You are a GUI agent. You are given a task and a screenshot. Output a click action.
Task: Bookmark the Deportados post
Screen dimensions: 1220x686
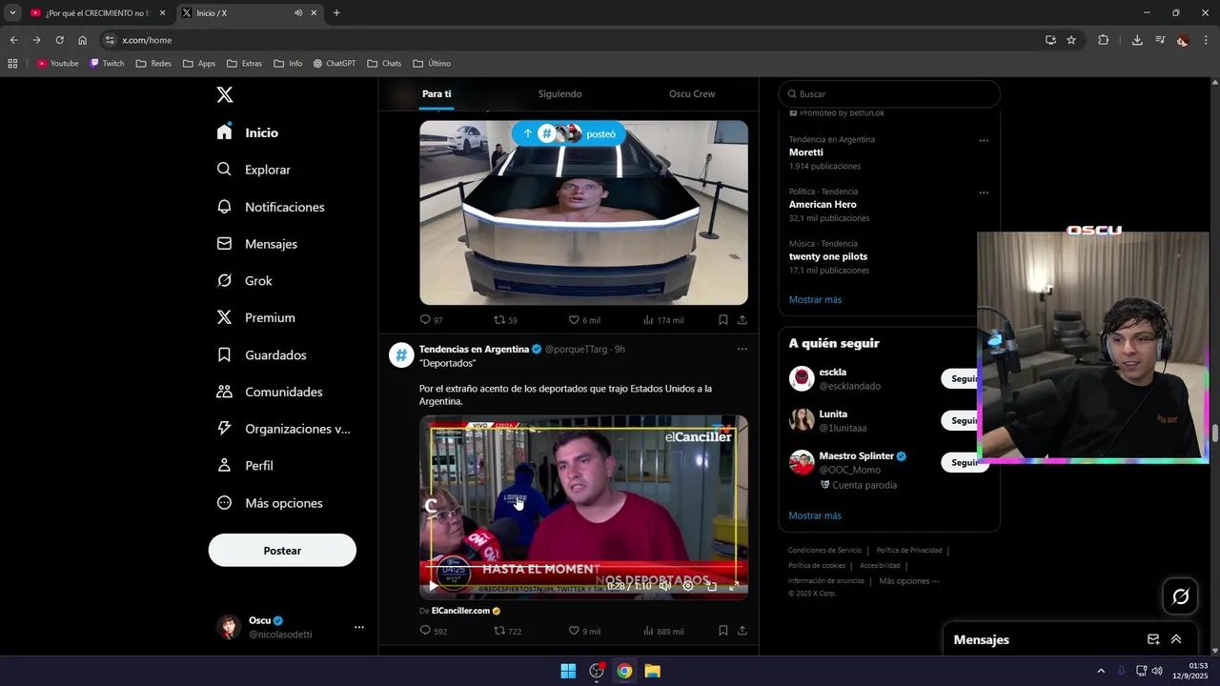723,631
